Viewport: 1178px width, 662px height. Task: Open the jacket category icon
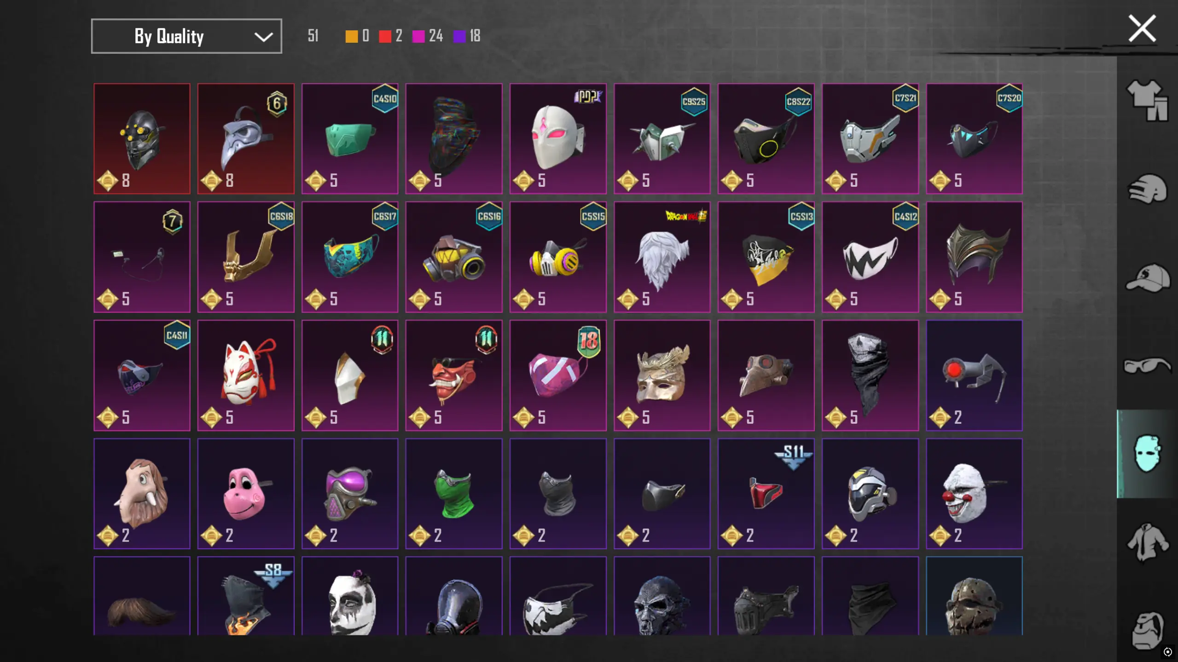1147,542
